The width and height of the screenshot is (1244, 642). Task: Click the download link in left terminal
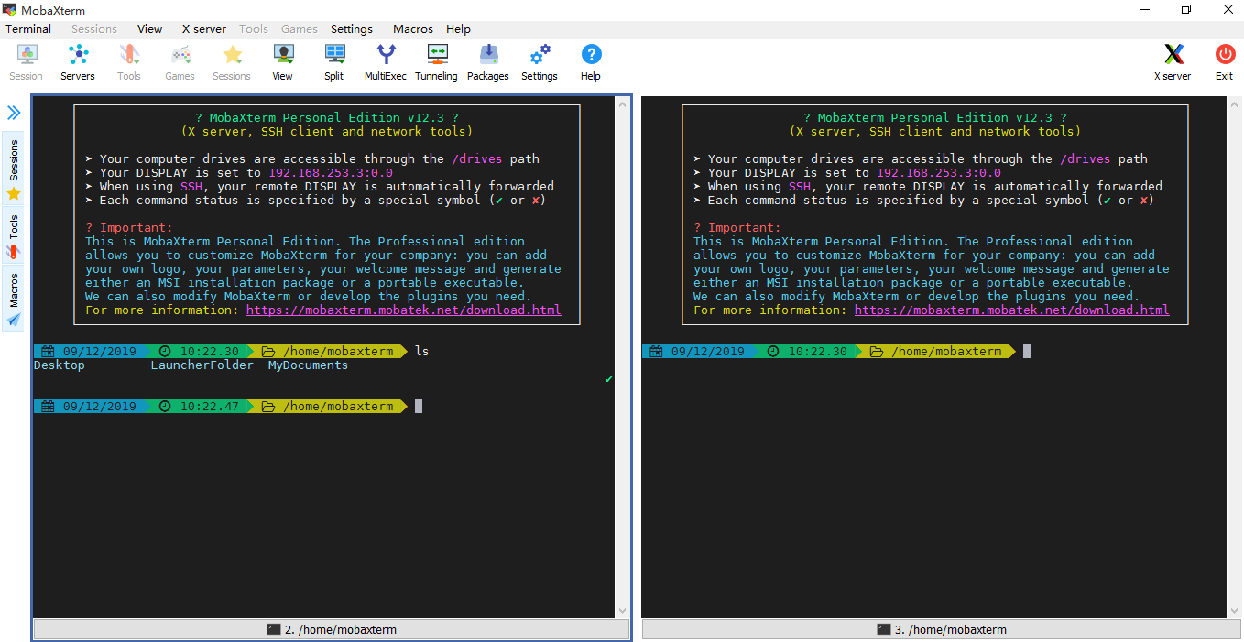click(404, 310)
